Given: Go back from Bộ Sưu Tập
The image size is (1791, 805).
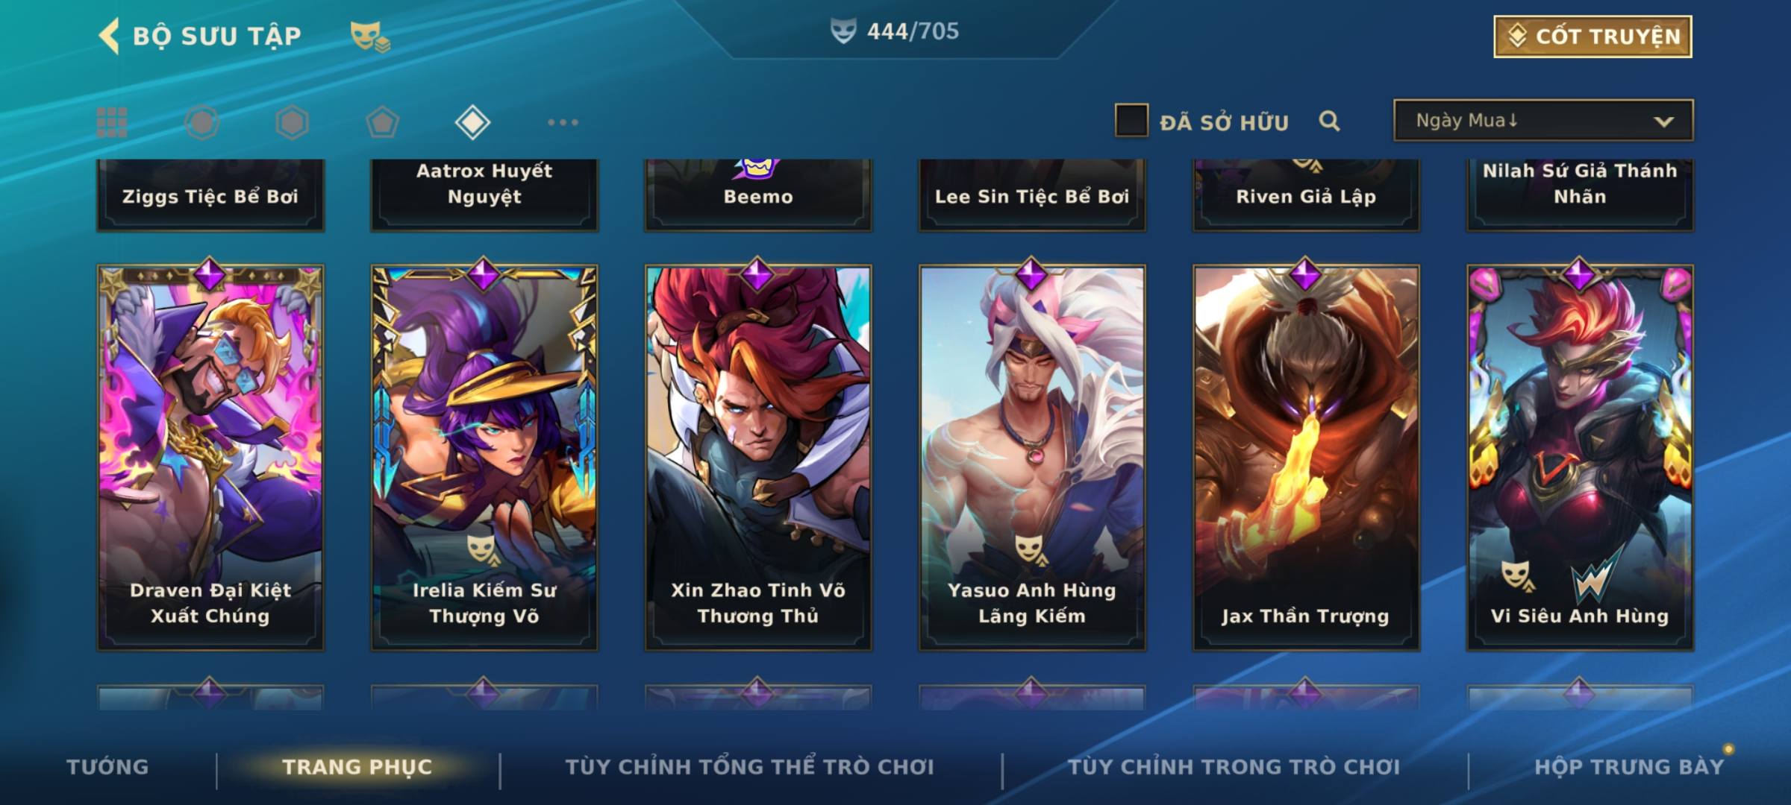Looking at the screenshot, I should tap(109, 36).
